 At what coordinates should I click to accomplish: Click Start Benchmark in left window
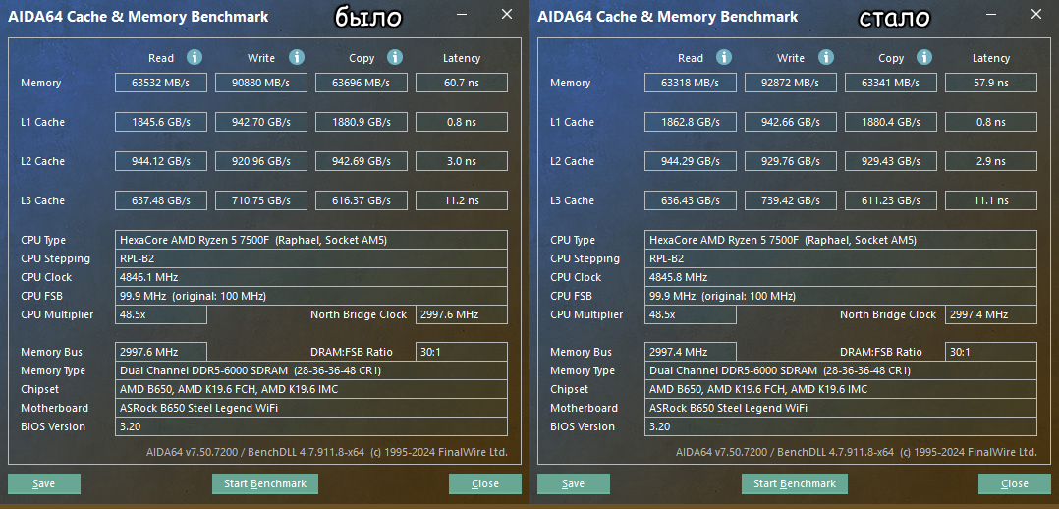tap(265, 483)
